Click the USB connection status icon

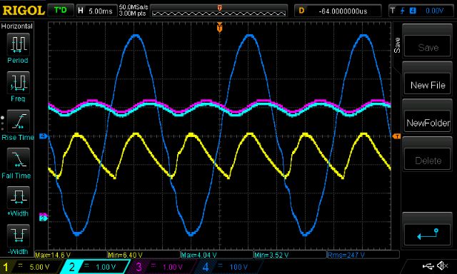[428, 266]
